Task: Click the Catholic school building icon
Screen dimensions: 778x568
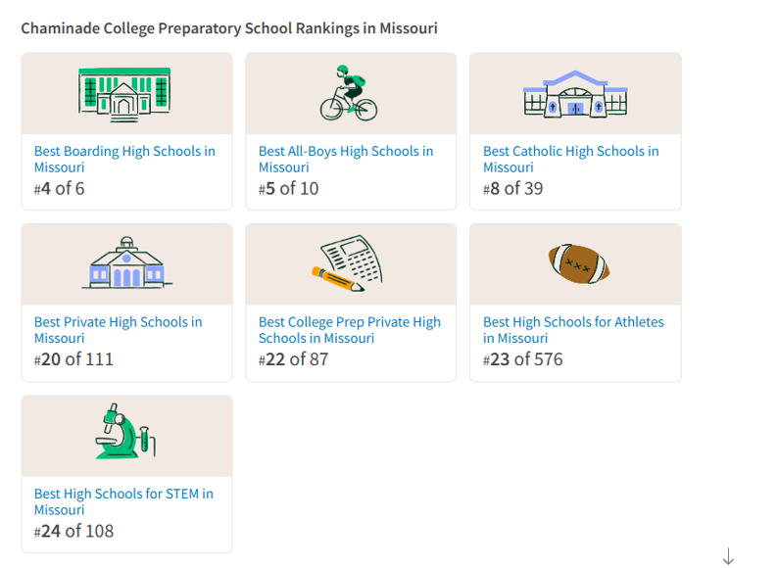Action: (x=575, y=94)
